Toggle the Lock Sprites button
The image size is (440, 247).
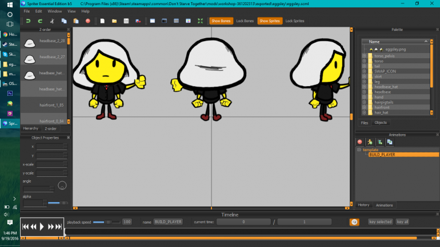(295, 21)
